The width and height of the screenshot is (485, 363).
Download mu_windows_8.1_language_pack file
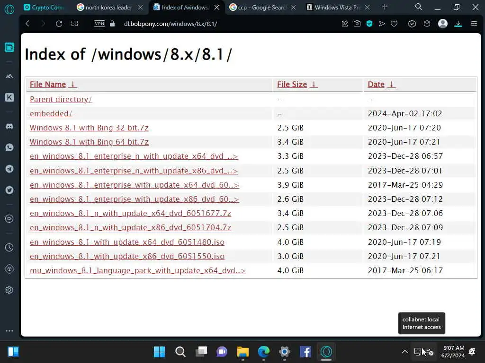138,270
